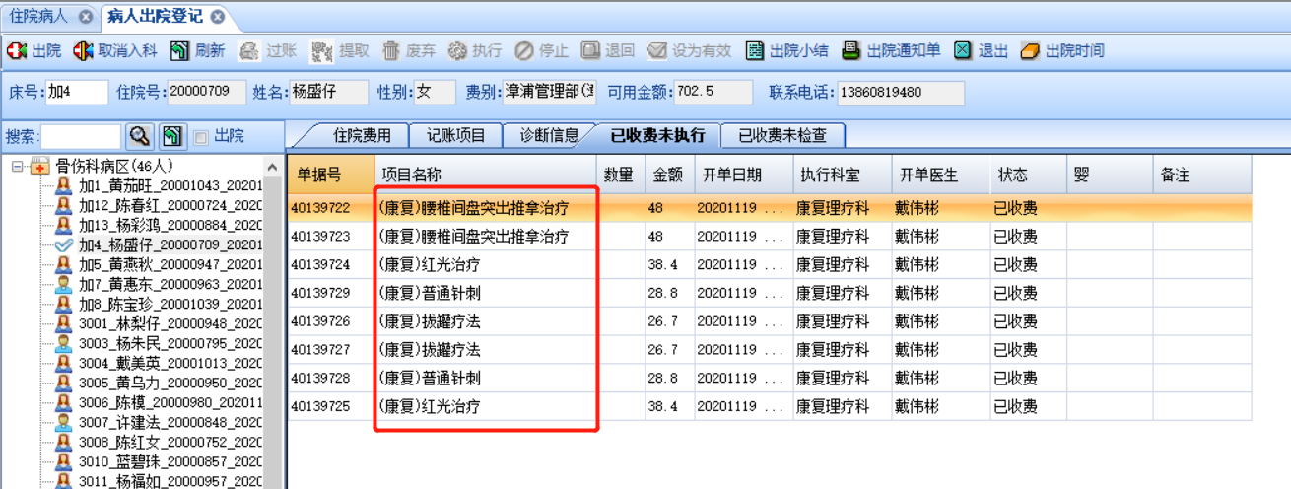
Task: Click the 费别 field
Action: [549, 93]
